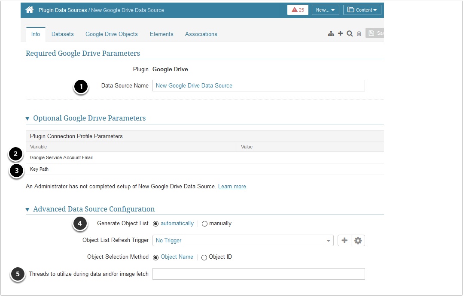Click the Data Source Name input field
Viewport: 463px width, 296px height.
(259, 85)
